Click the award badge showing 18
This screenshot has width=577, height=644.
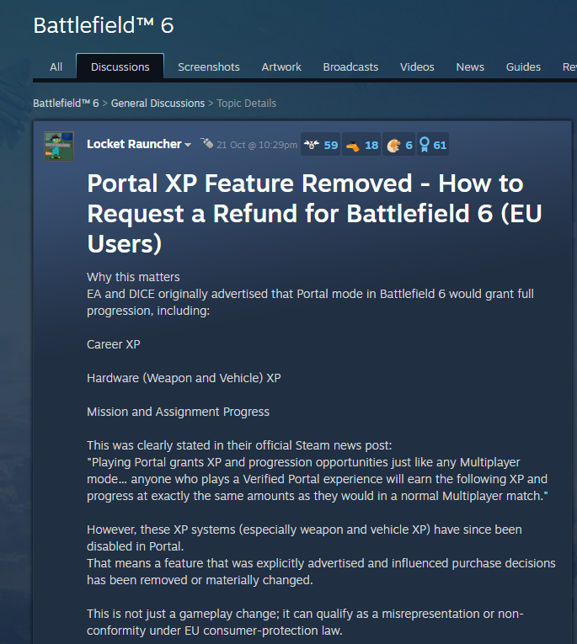pyautogui.click(x=361, y=145)
